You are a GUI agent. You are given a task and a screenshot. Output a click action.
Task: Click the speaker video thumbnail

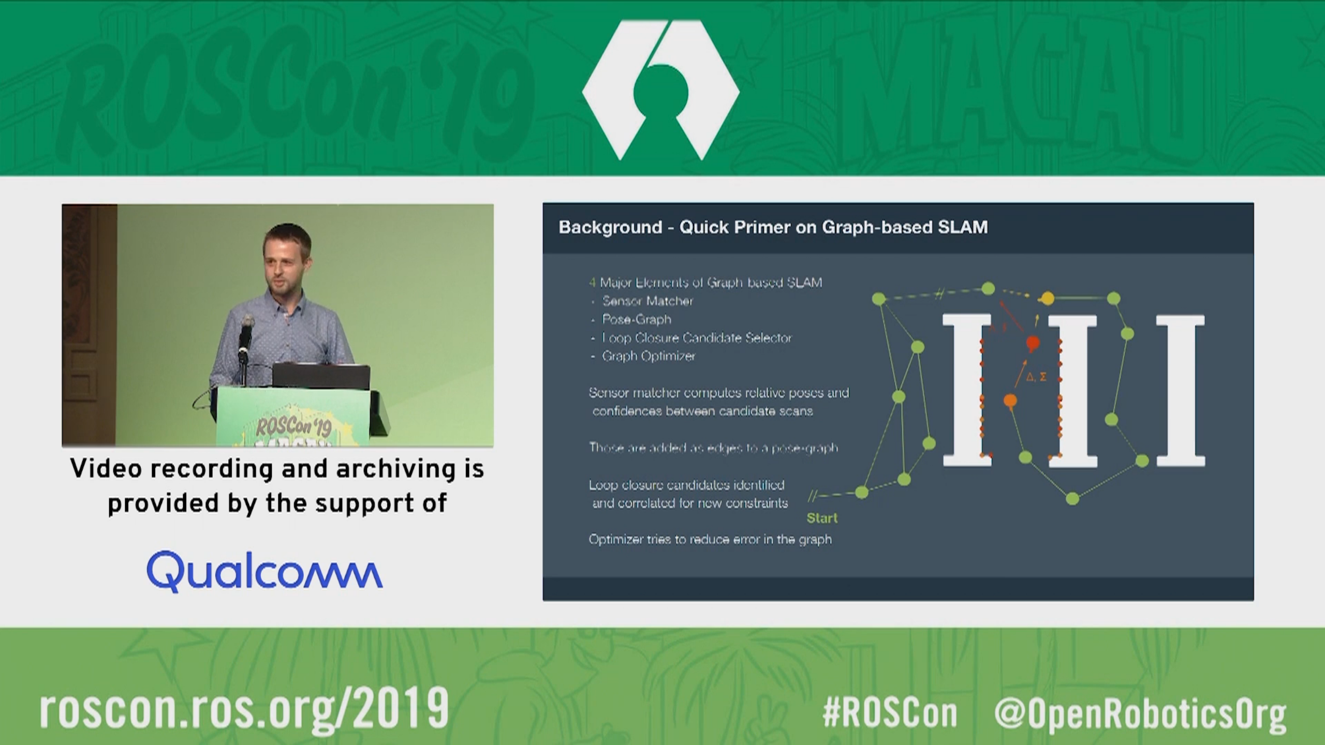click(x=277, y=325)
